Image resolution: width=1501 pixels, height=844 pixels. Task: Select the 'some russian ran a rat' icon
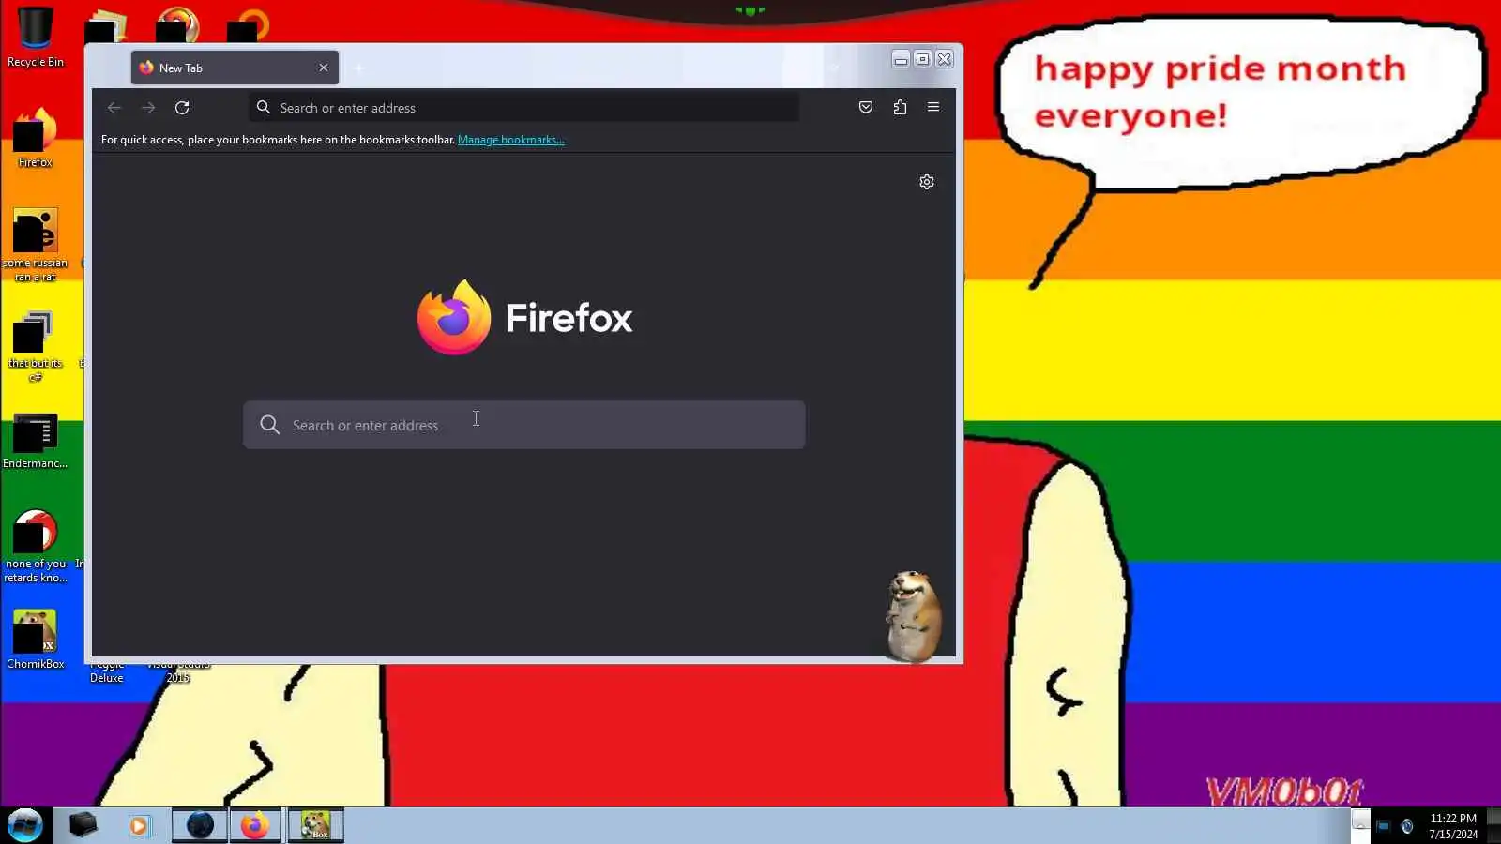36,244
